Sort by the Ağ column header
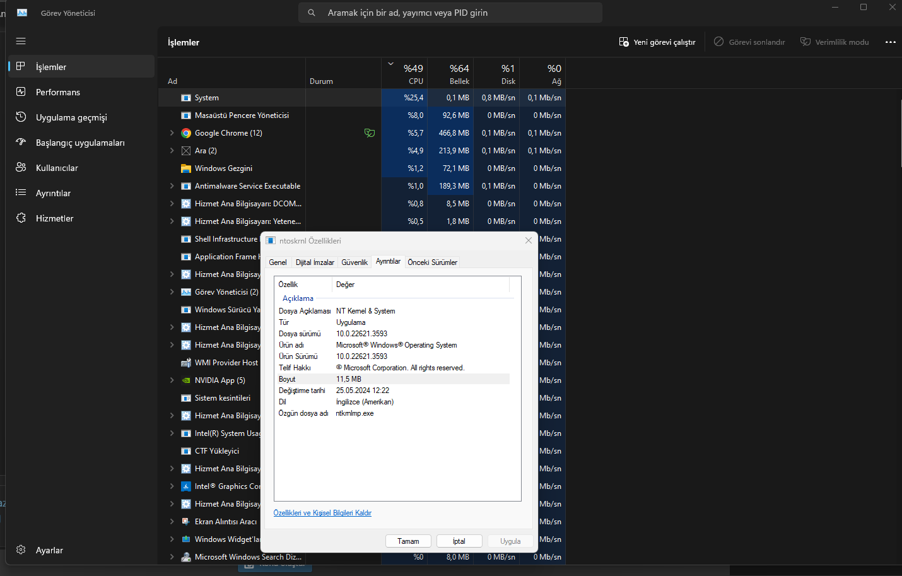The height and width of the screenshot is (576, 902). click(542, 73)
